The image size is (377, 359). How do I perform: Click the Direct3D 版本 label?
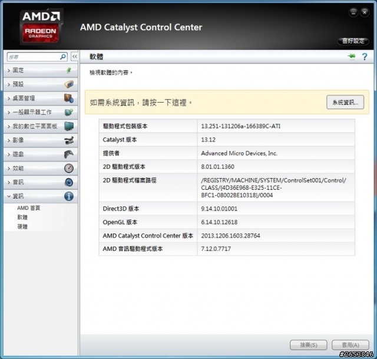121,209
